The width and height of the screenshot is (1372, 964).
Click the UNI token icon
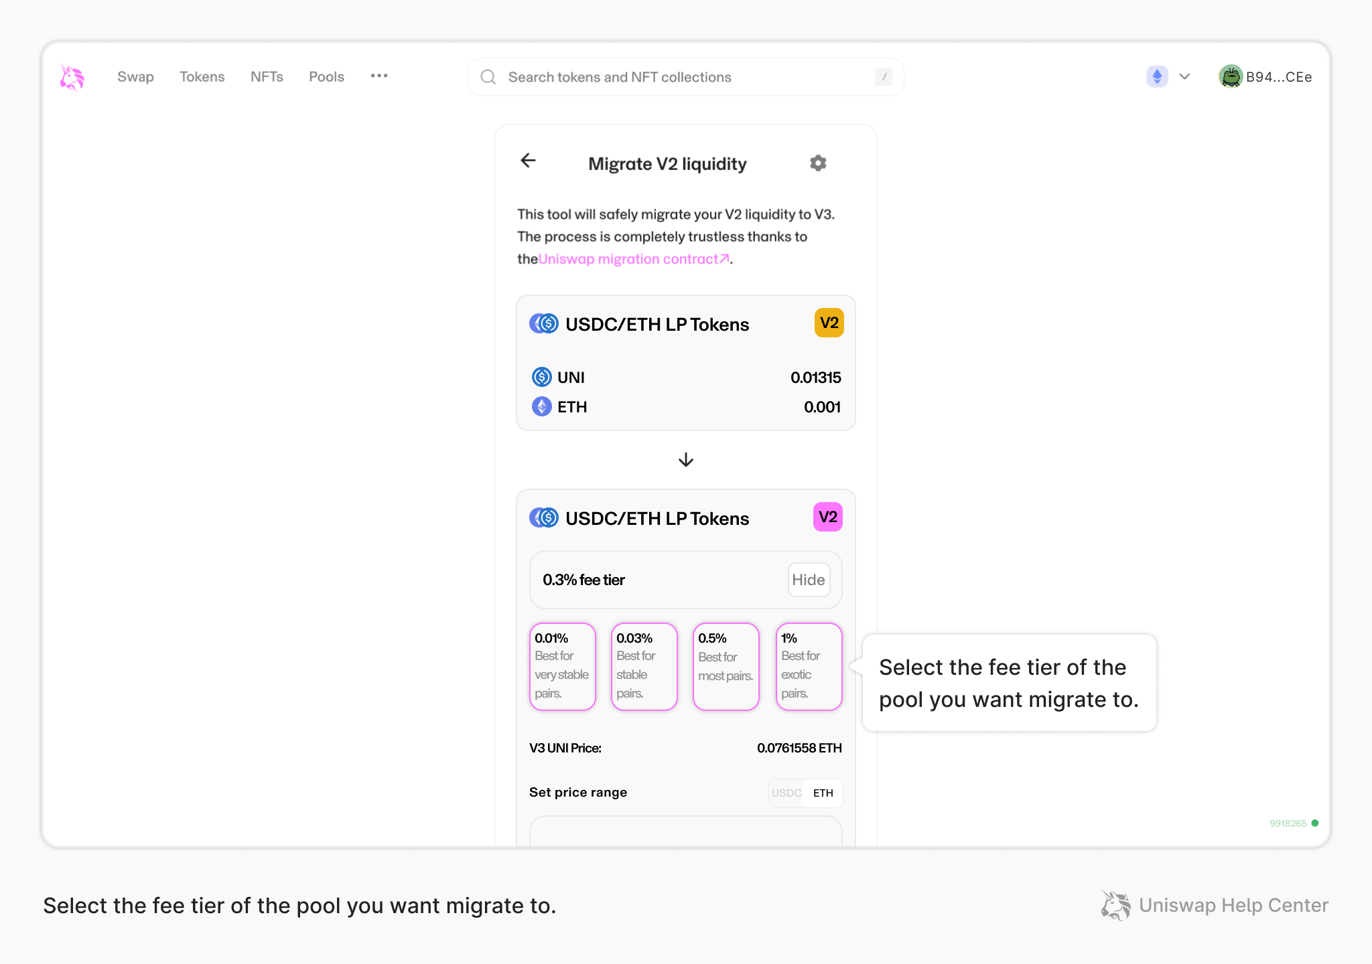[541, 378]
